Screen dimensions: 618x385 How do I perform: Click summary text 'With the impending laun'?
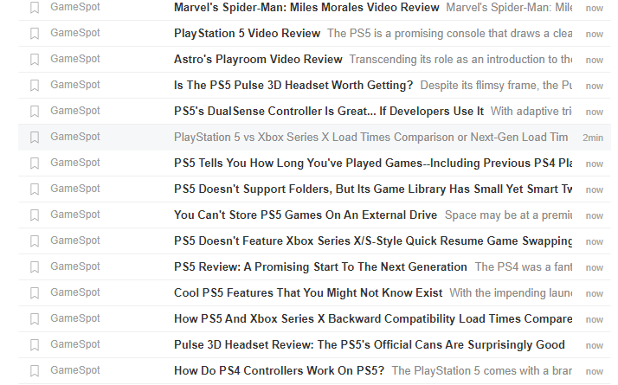tap(511, 293)
